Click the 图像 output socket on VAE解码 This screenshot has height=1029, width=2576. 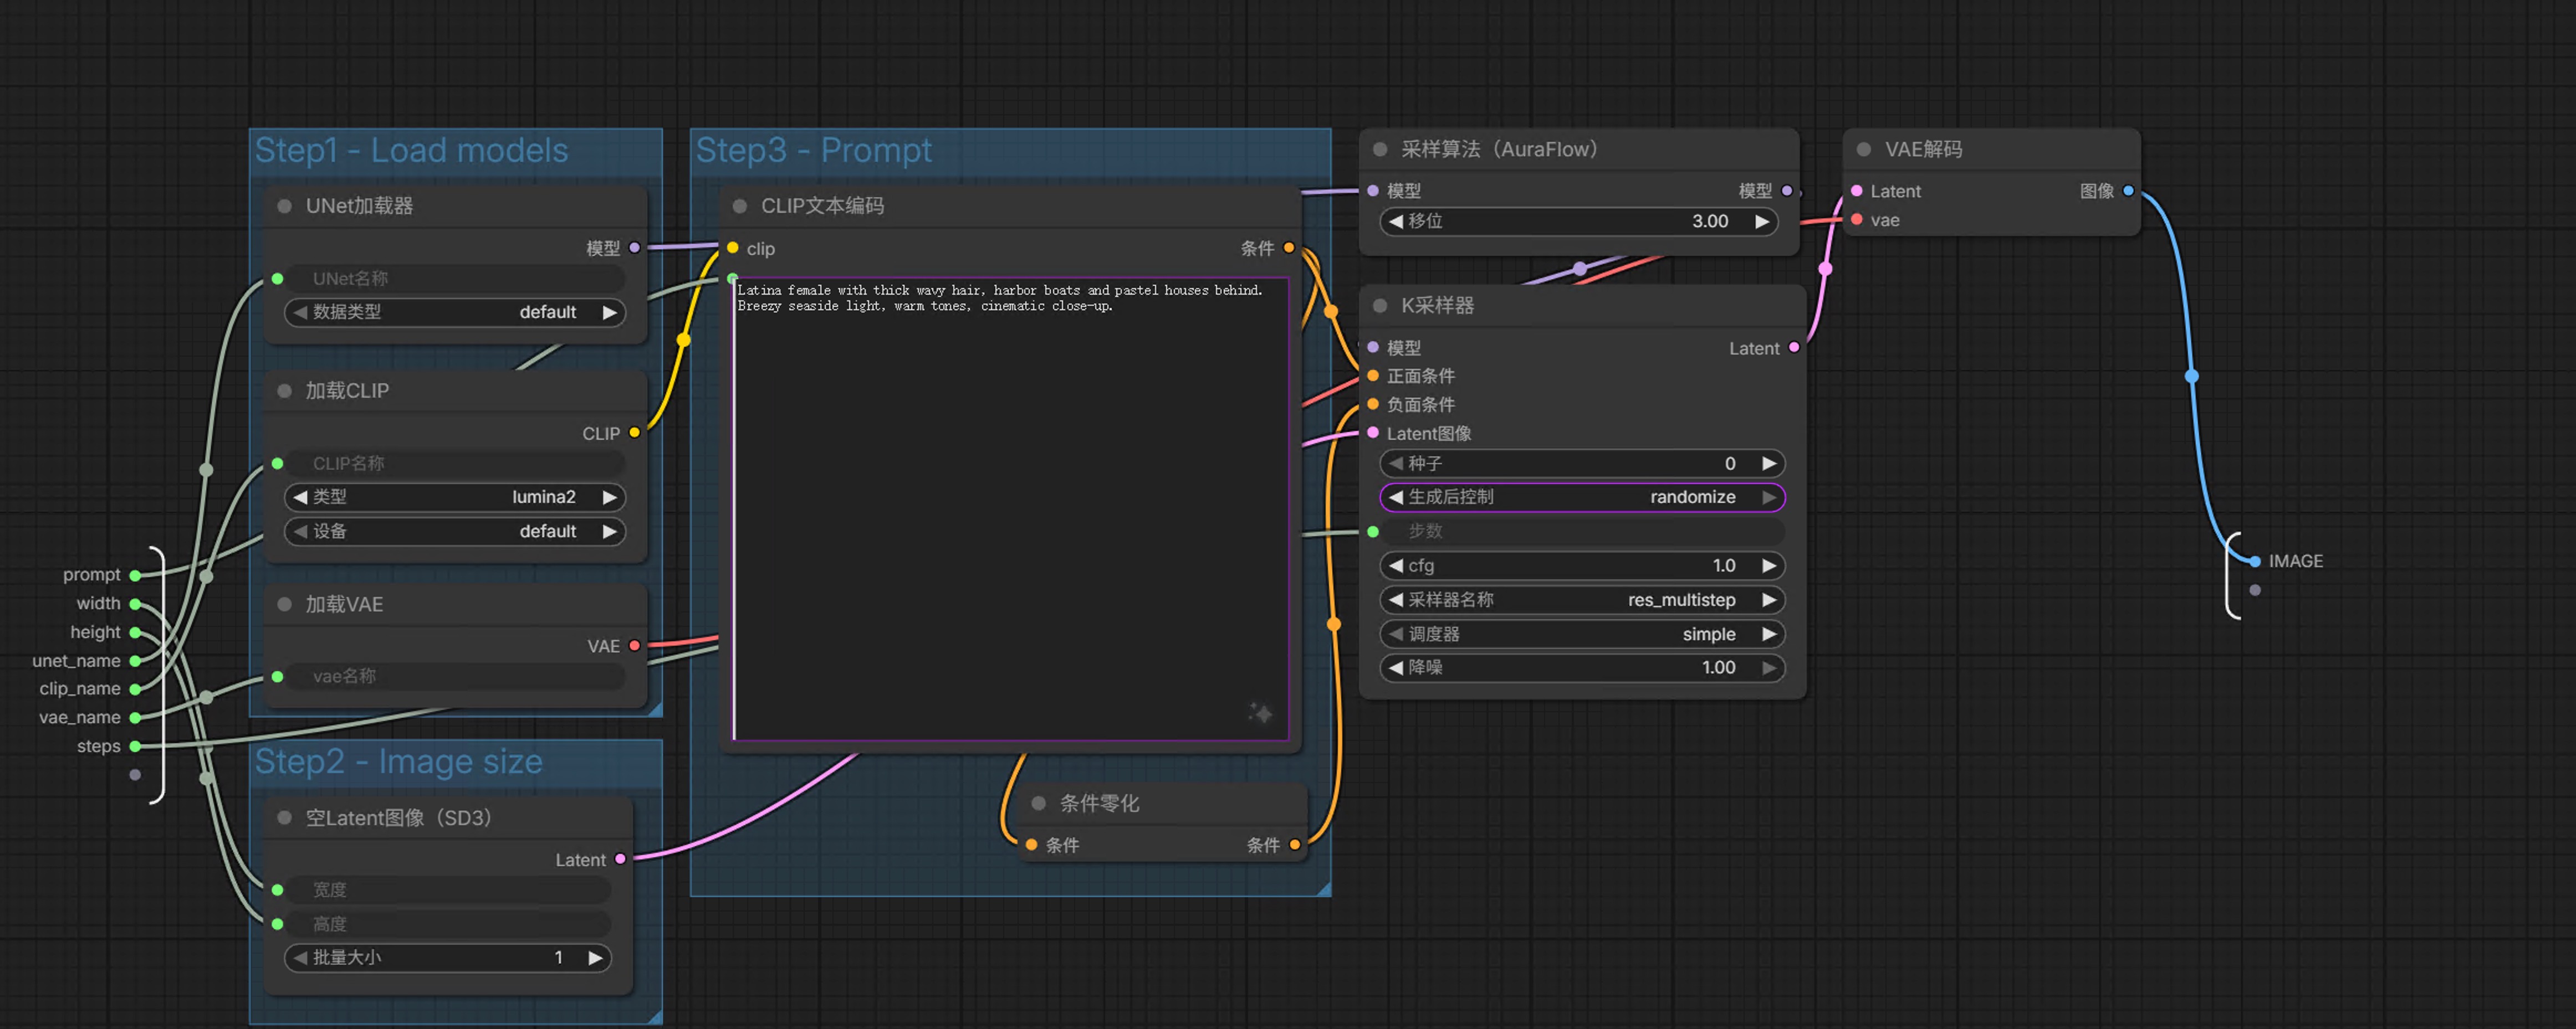[x=2128, y=191]
